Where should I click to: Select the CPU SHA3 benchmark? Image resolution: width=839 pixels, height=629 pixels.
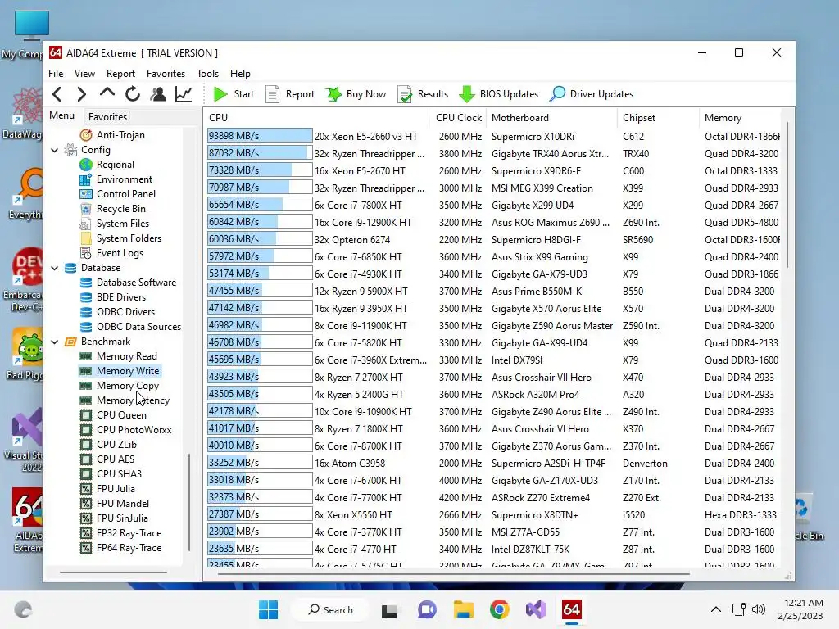pos(111,474)
